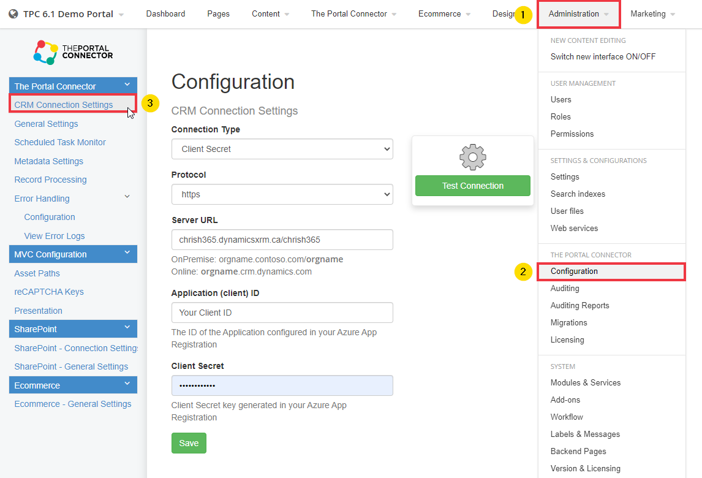The height and width of the screenshot is (478, 702).
Task: Open reCAPTCHA Keys settings
Action: (49, 292)
